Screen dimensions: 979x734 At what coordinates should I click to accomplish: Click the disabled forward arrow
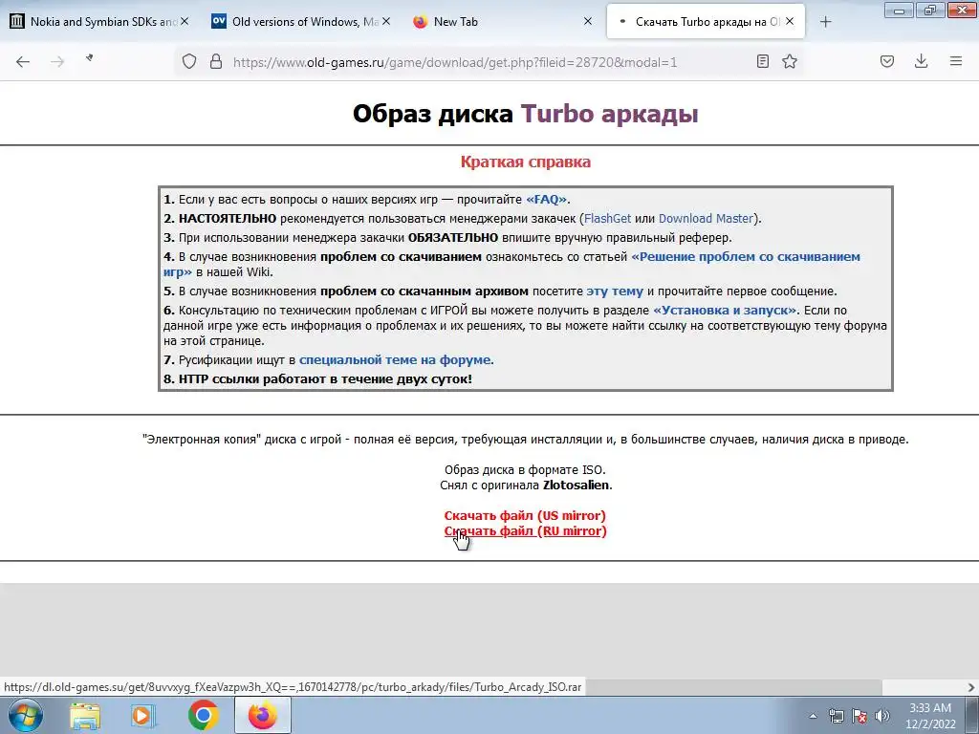click(57, 61)
